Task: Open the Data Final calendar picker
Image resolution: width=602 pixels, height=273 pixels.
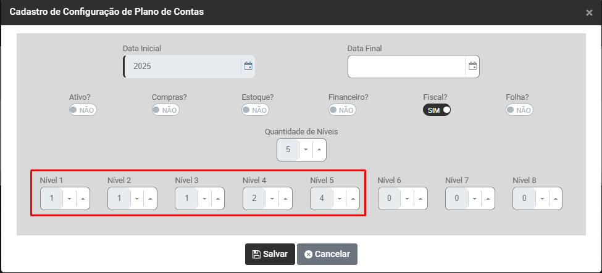Action: point(472,67)
